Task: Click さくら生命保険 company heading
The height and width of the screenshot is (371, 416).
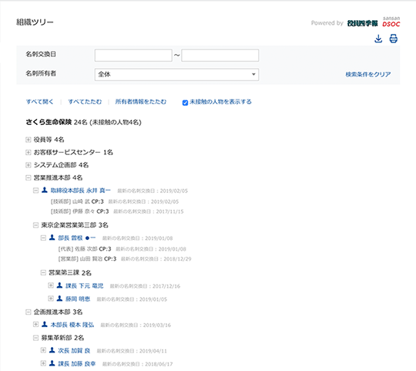Action: click(49, 122)
